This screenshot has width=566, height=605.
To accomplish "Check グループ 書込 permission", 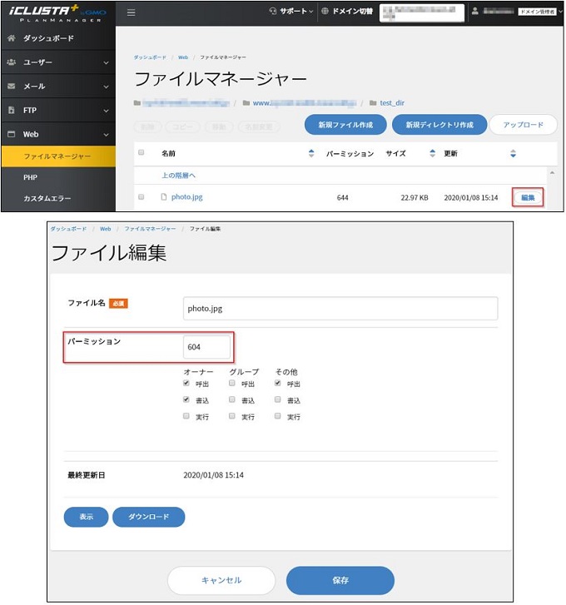I will (x=232, y=399).
